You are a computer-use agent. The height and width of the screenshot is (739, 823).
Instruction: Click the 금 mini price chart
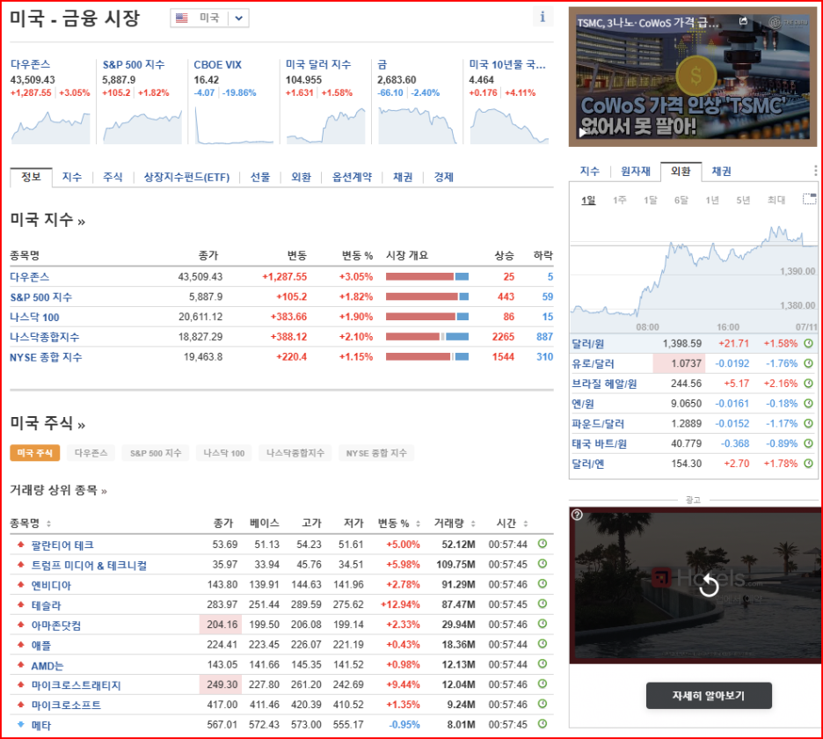pyautogui.click(x=418, y=124)
